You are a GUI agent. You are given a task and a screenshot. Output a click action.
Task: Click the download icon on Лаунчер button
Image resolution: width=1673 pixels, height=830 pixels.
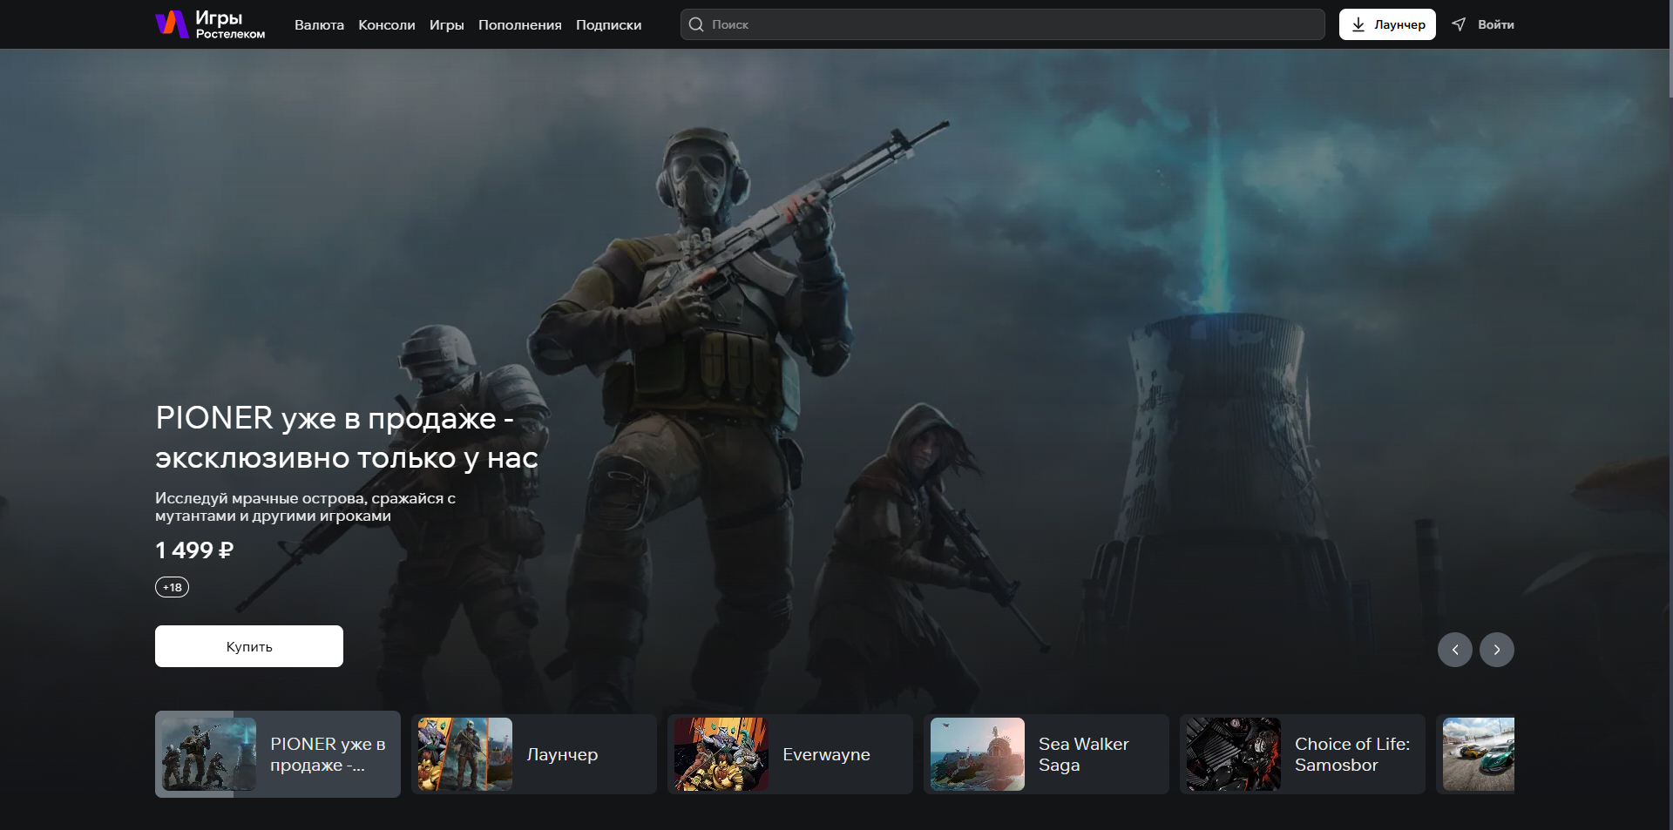(1358, 24)
